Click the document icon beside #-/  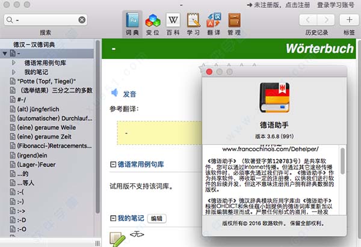click(13, 100)
